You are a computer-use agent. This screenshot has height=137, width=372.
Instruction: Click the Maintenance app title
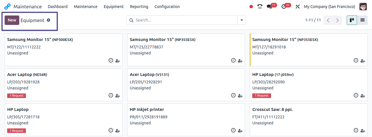point(28,7)
